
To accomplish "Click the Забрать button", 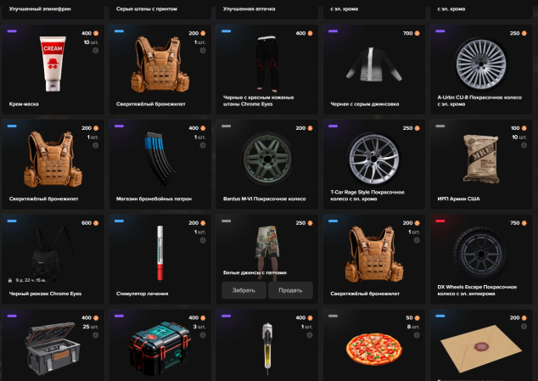I will tap(244, 290).
